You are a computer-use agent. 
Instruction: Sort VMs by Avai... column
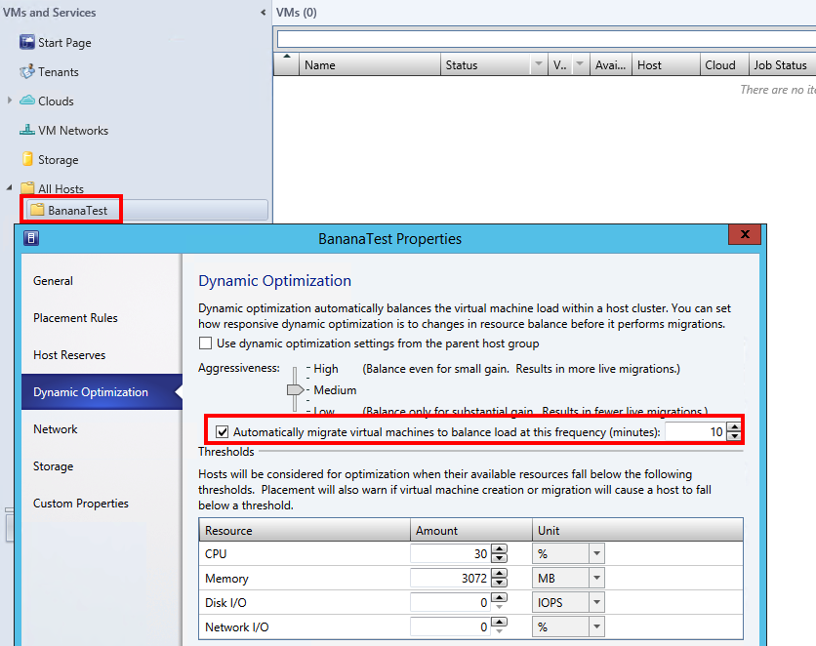[x=610, y=64]
